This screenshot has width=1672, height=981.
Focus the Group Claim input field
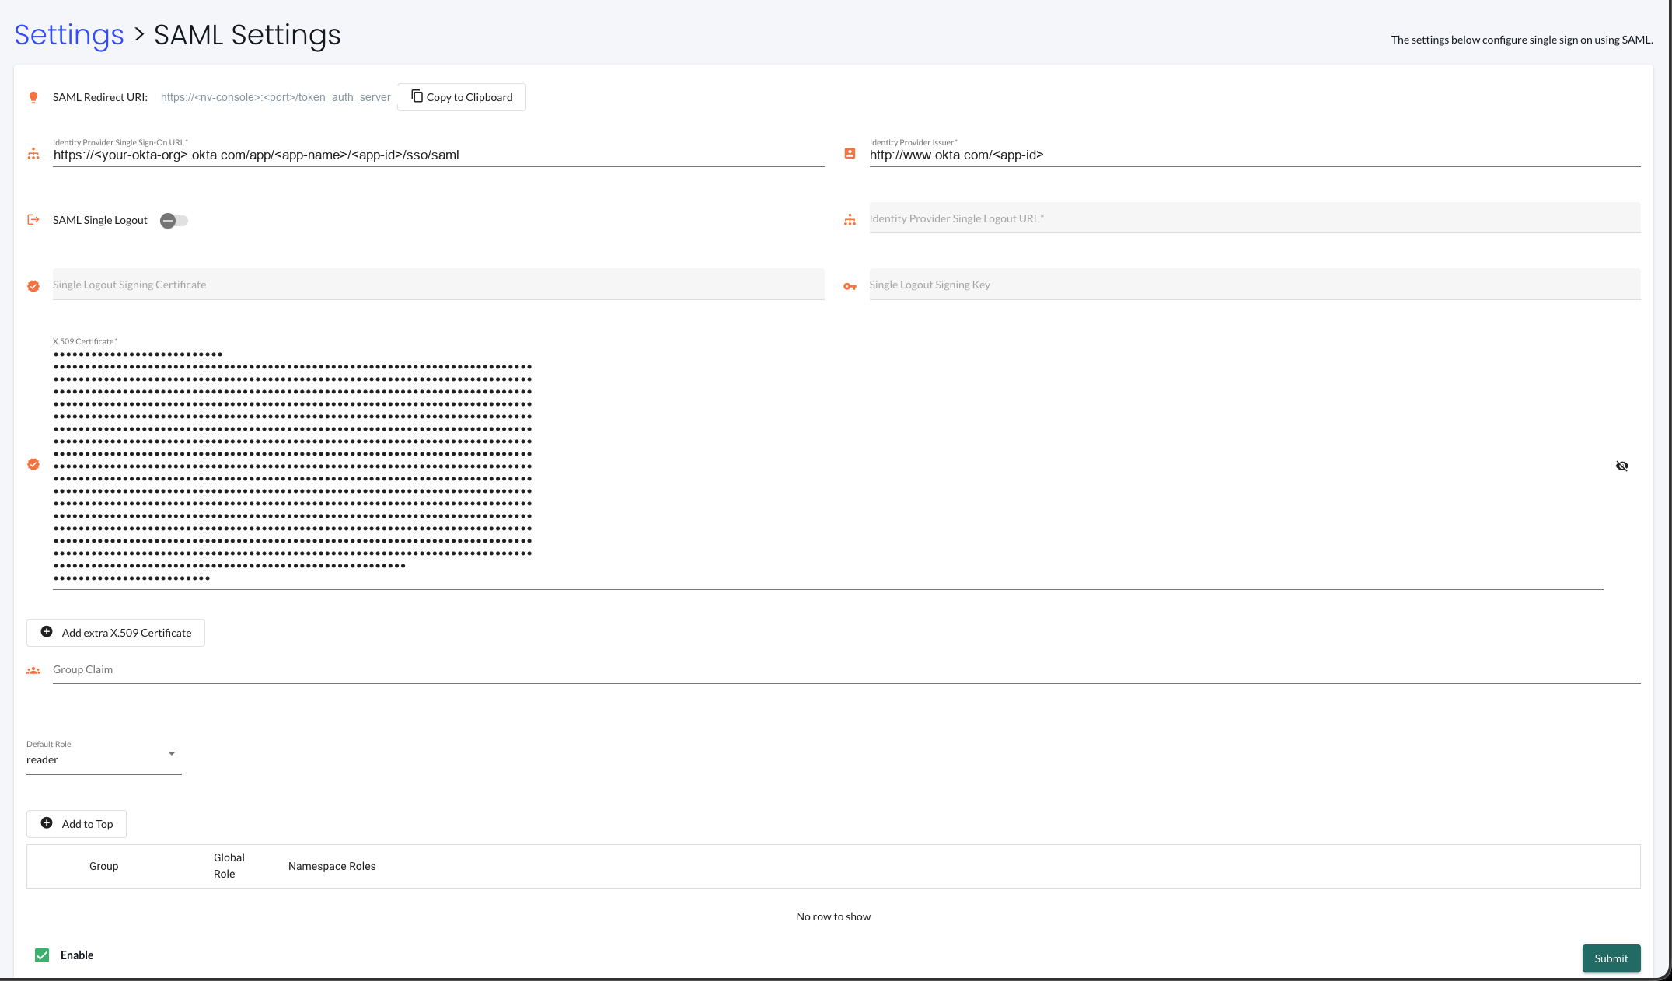coord(846,670)
